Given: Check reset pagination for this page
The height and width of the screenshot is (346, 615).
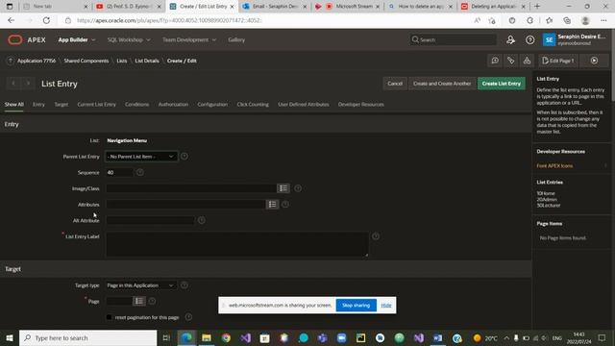Looking at the screenshot, I should [x=109, y=317].
